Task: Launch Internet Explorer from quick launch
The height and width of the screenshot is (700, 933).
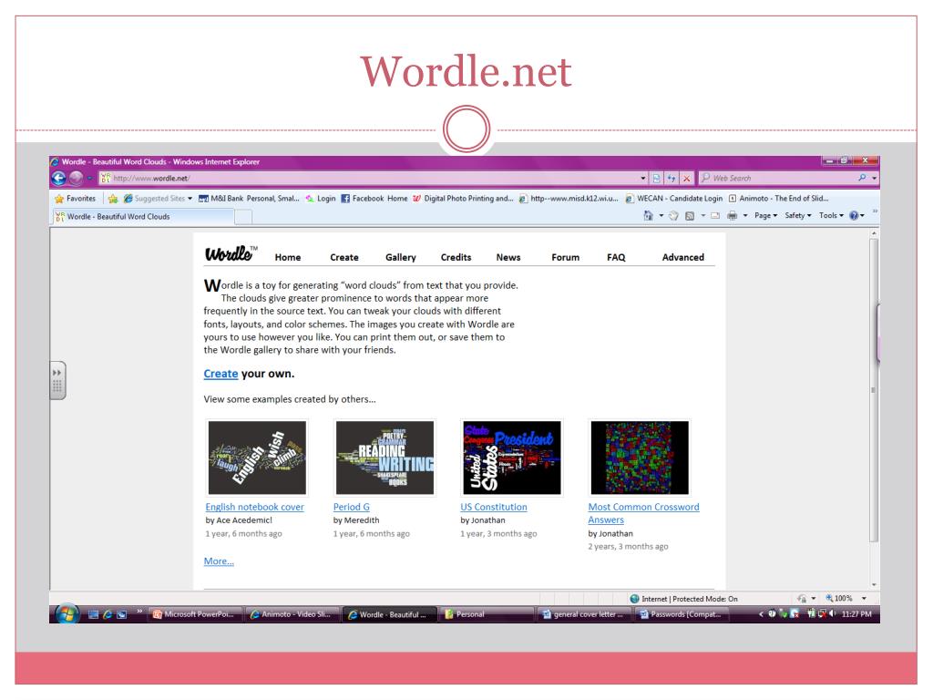Action: click(108, 614)
